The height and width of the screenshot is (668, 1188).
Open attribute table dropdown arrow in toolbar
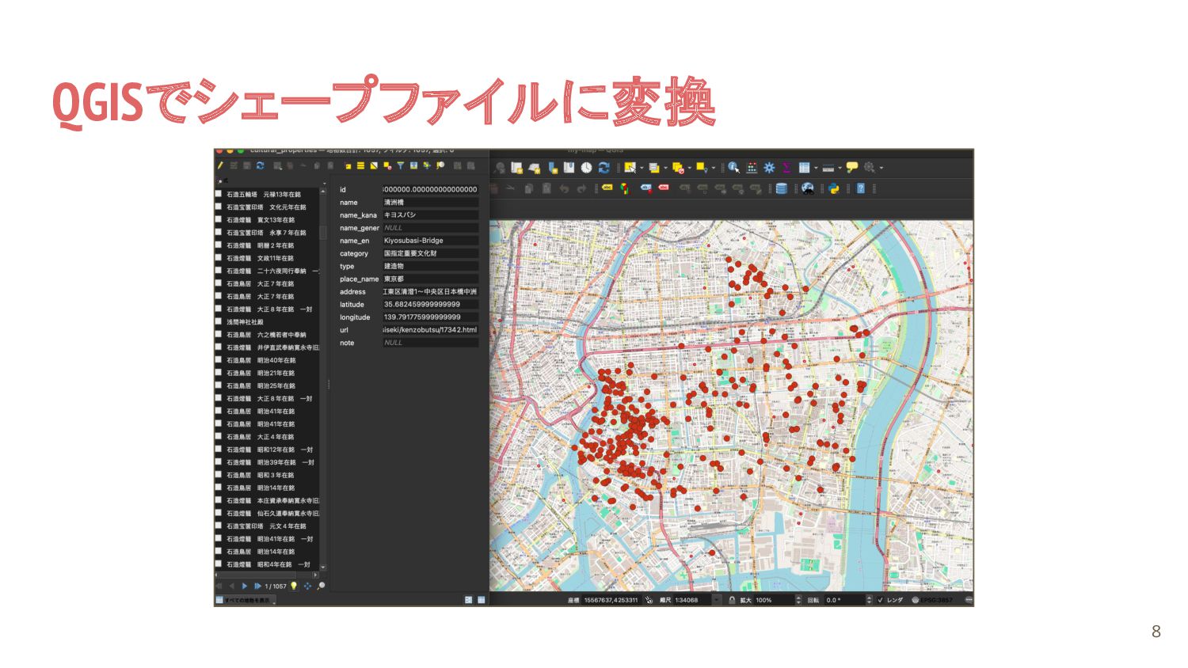click(816, 168)
